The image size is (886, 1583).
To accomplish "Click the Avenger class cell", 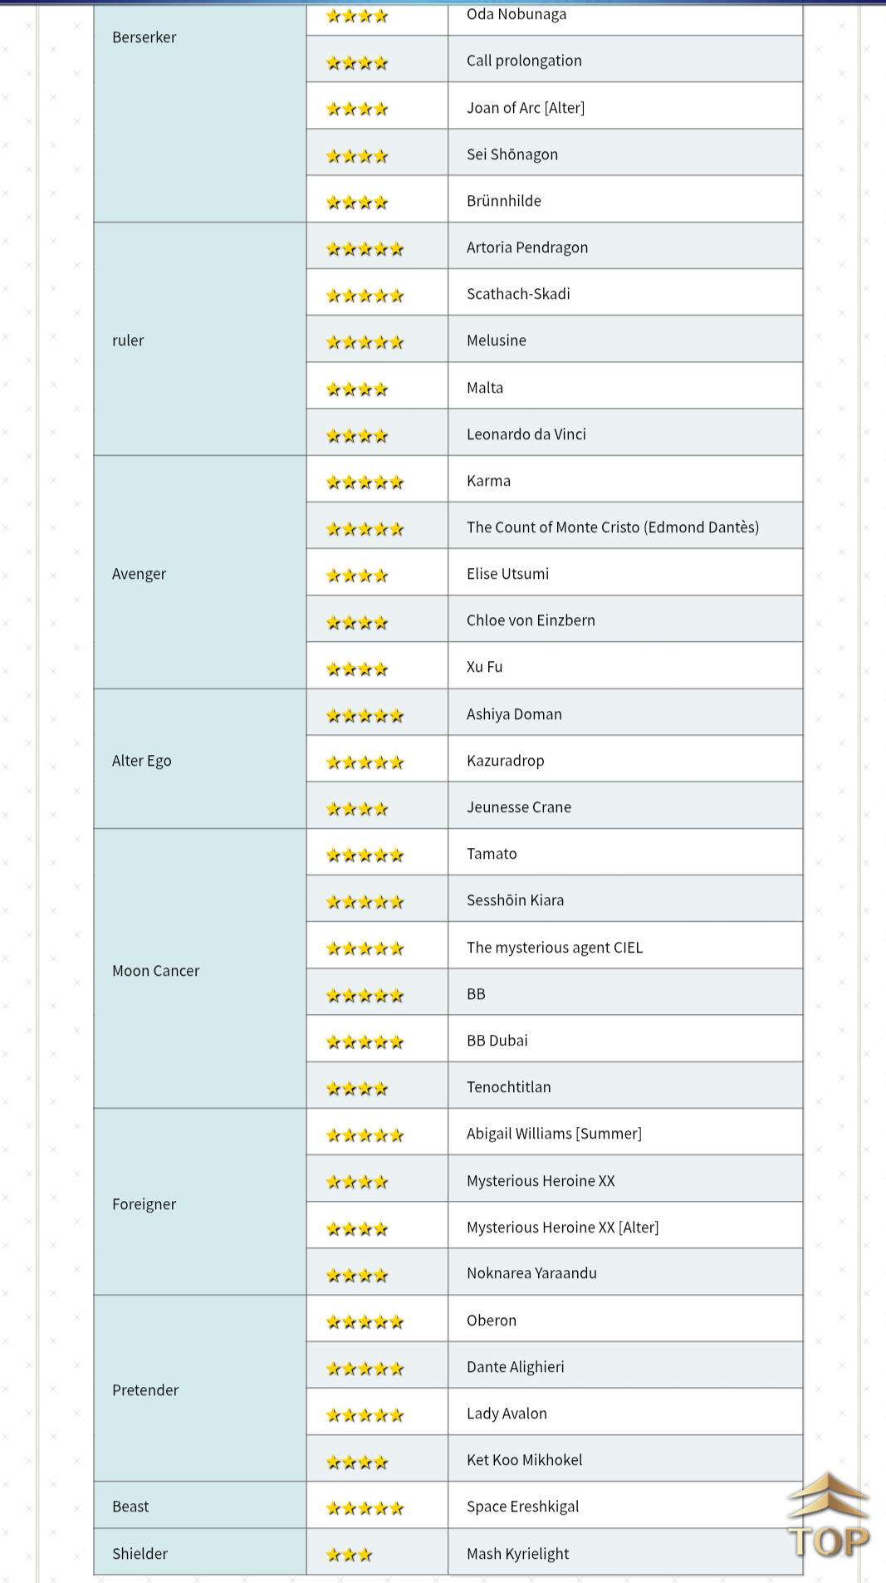I will point(200,572).
